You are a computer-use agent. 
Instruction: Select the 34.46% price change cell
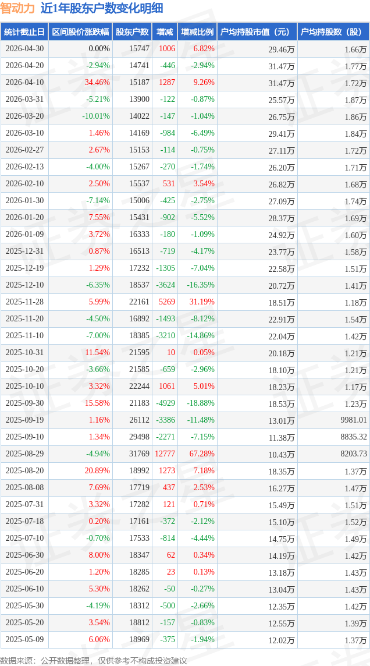pos(81,83)
